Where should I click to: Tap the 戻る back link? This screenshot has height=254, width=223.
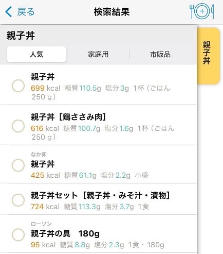tap(26, 12)
